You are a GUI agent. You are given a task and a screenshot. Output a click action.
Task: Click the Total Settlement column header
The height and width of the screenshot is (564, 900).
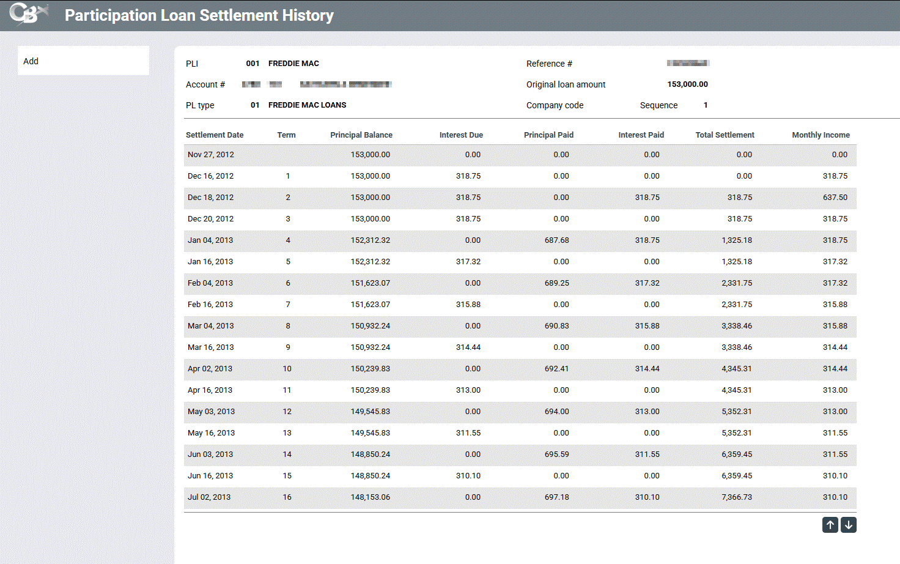[x=725, y=135]
